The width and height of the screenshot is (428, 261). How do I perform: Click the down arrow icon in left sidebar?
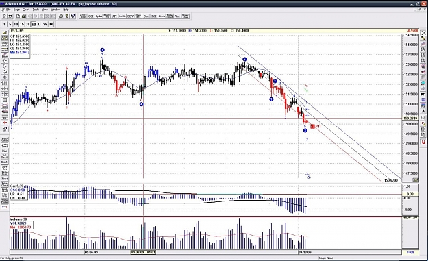click(x=5, y=66)
